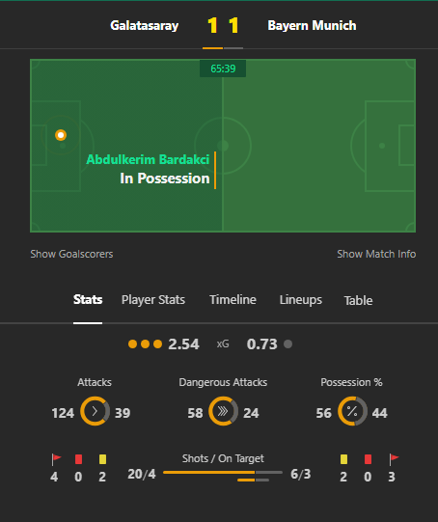Click Bayern Munich's corner flag icon
Screen dimensions: 438x522
(394, 459)
